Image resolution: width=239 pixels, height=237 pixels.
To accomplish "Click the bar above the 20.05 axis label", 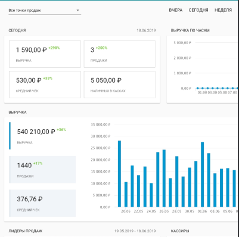I will pos(126,195).
